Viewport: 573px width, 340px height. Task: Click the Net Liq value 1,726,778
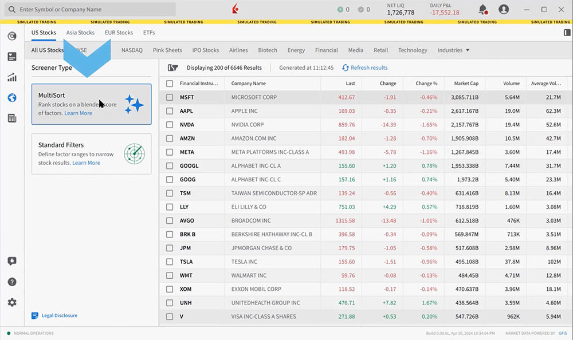point(401,13)
